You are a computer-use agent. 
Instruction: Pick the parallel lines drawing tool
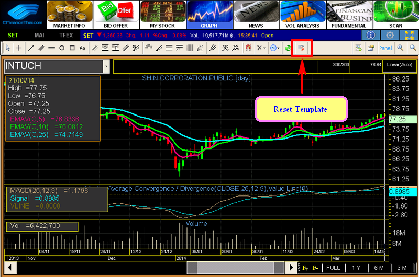pyautogui.click(x=41, y=48)
